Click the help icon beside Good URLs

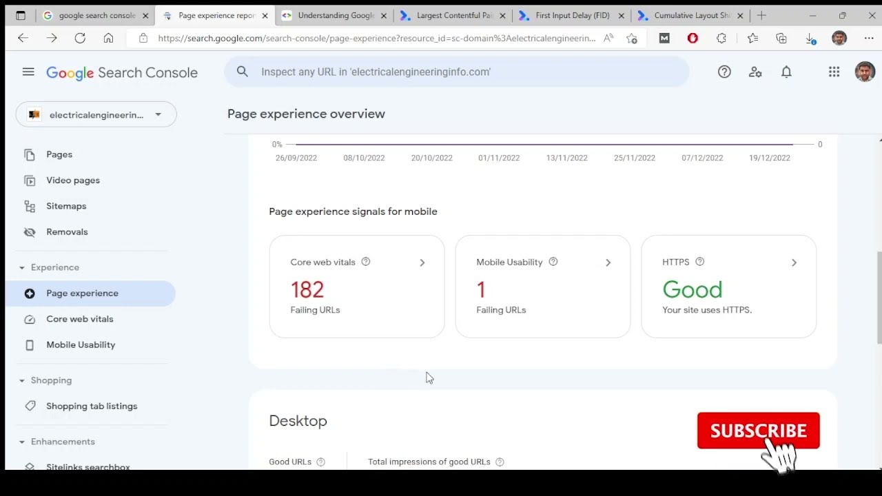tap(320, 462)
